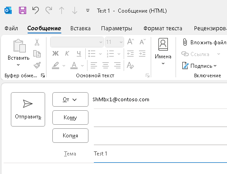Expand numbered list style options
Image resolution: width=227 pixels, height=174 pixels.
119,54
